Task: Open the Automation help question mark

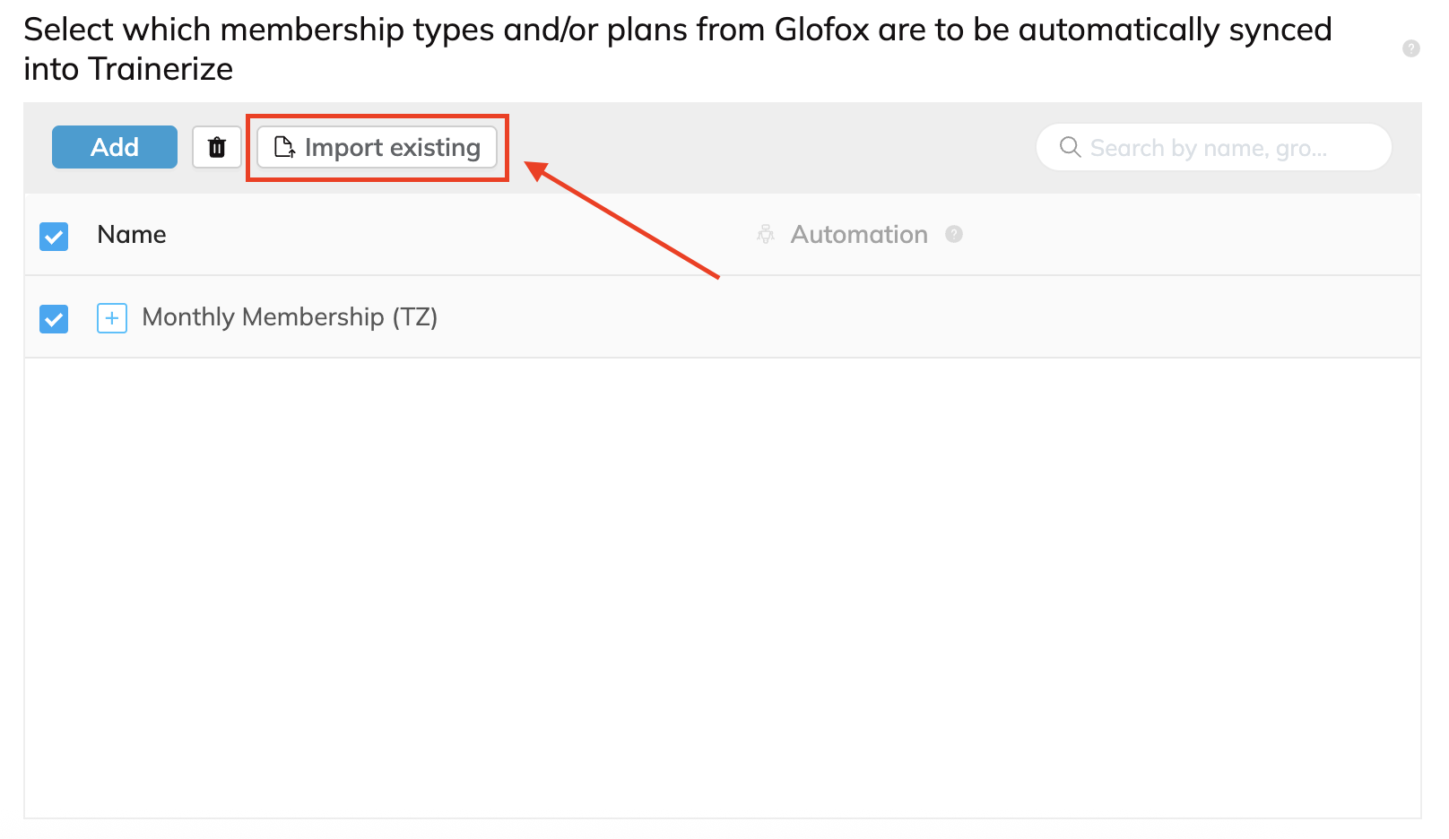Action: point(954,234)
